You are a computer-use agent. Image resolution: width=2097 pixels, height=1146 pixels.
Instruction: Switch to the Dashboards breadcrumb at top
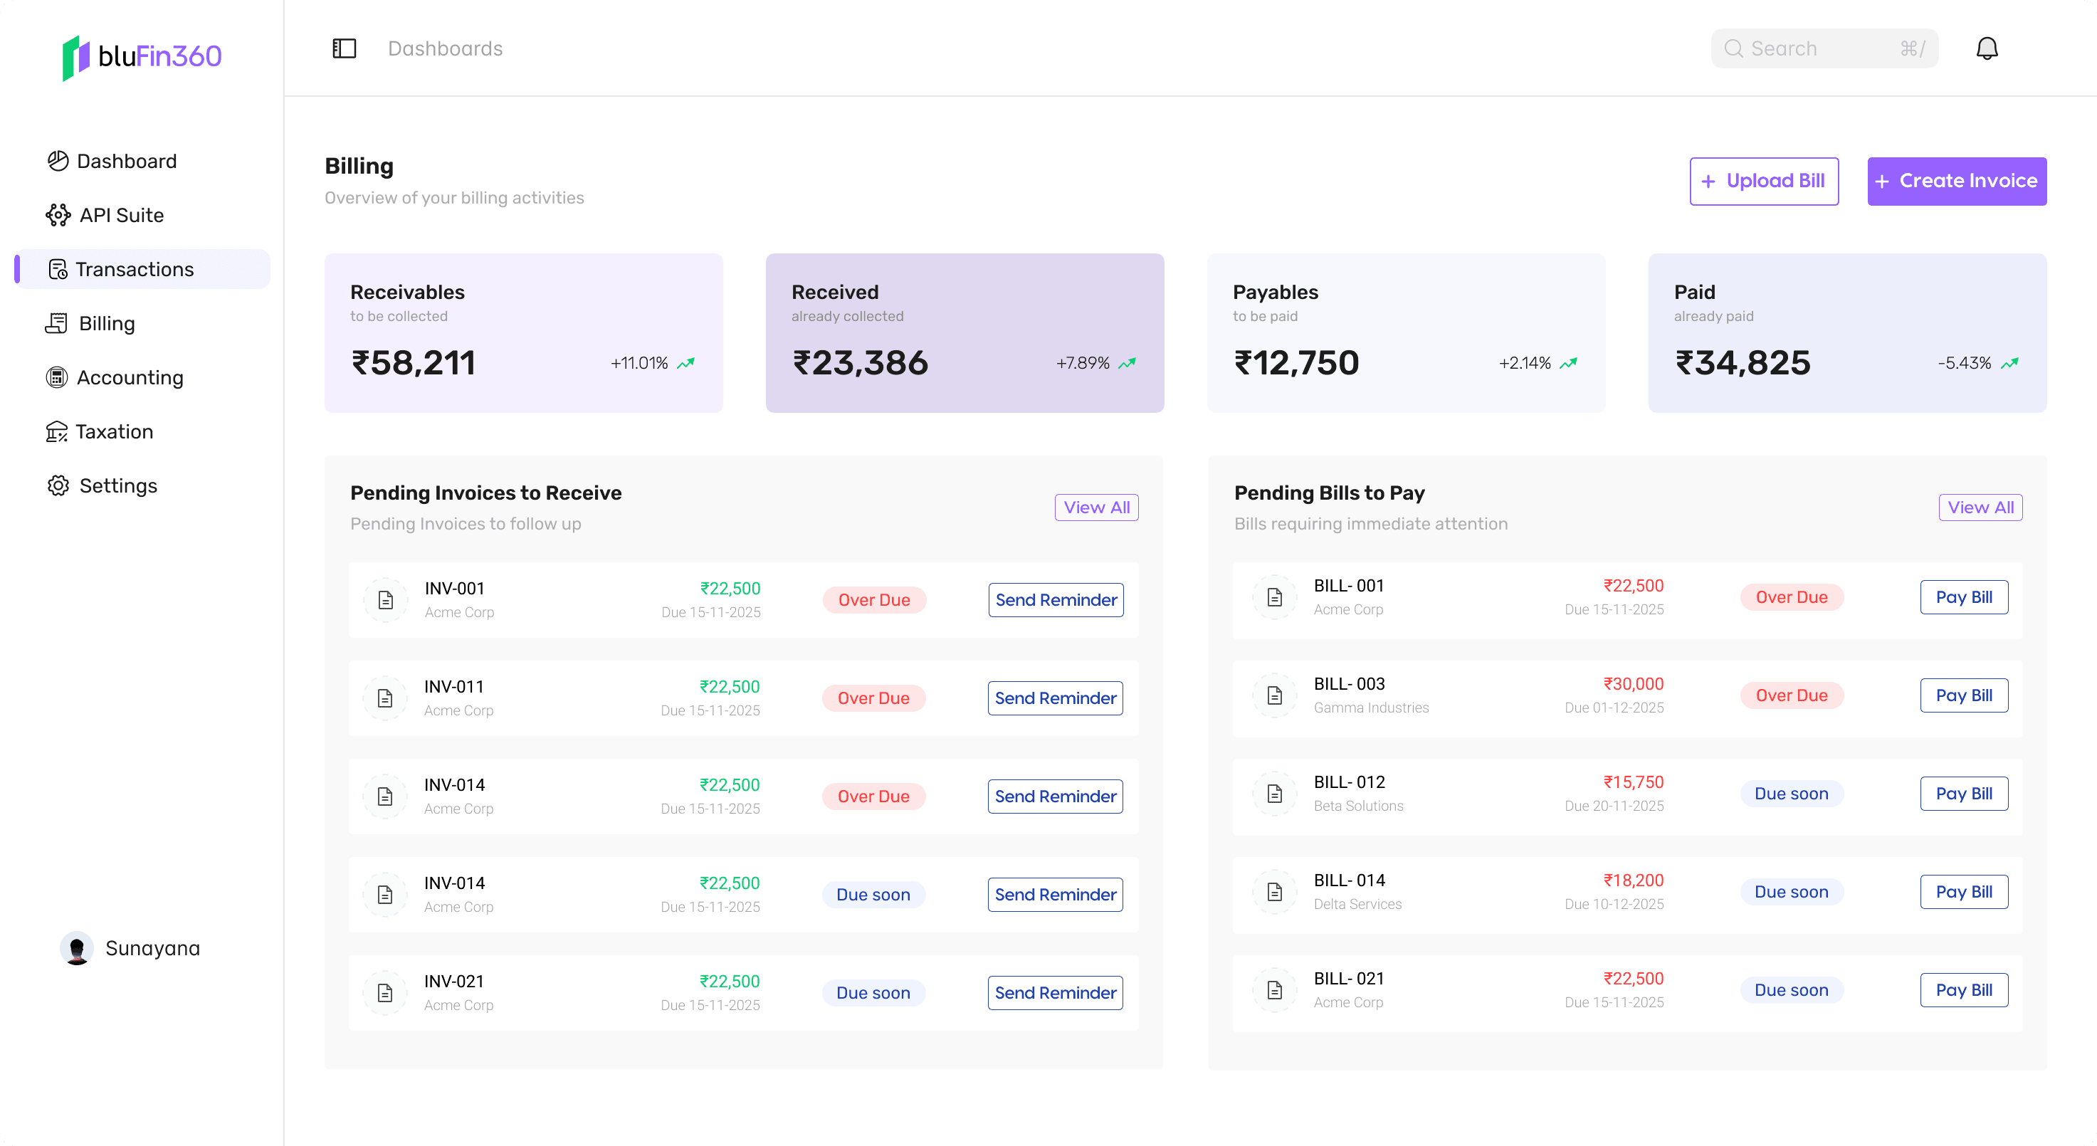[446, 48]
